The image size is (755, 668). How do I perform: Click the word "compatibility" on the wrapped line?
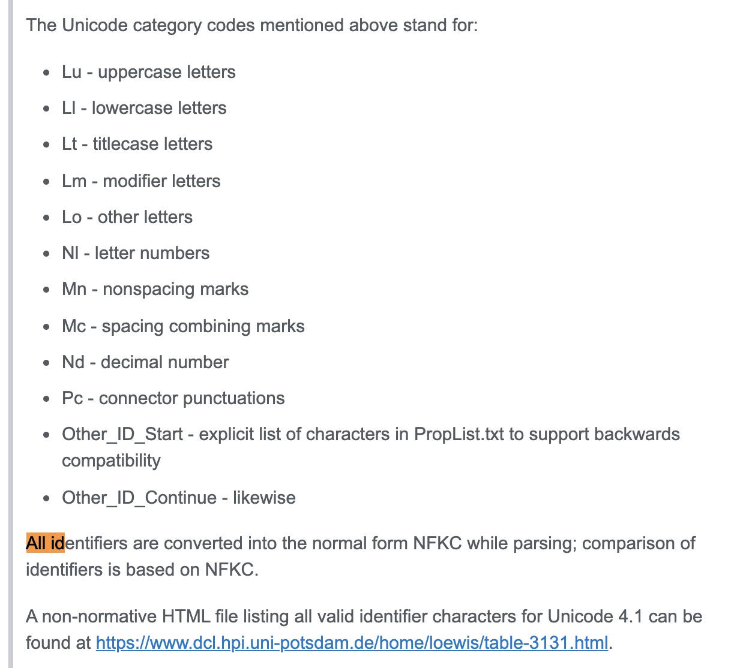pos(111,461)
